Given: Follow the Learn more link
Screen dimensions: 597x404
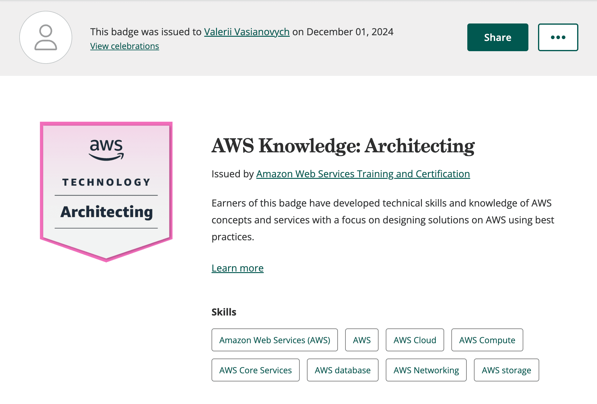Looking at the screenshot, I should click(237, 268).
